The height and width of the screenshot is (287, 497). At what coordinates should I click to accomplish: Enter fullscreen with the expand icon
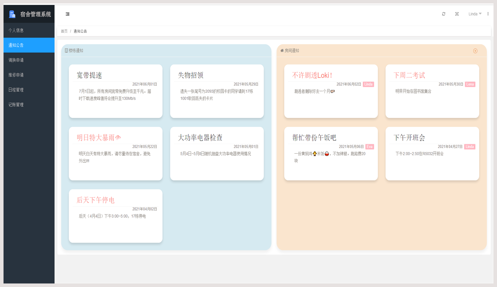tap(457, 14)
